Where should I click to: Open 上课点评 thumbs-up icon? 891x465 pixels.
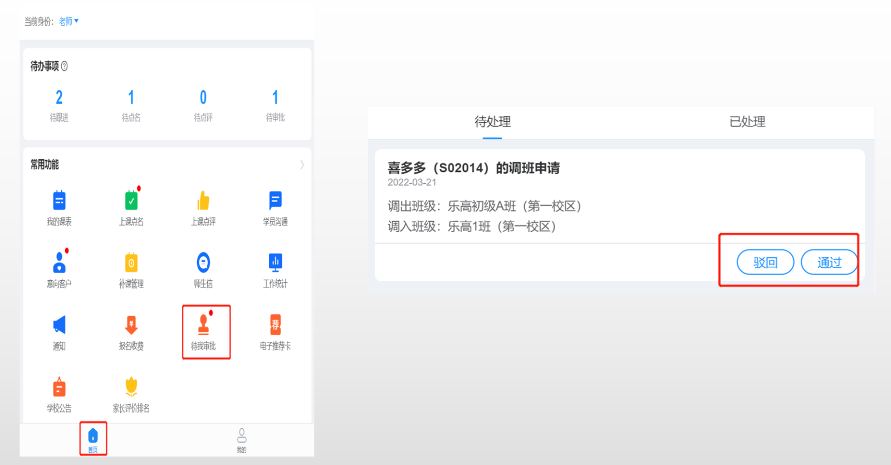tap(203, 200)
